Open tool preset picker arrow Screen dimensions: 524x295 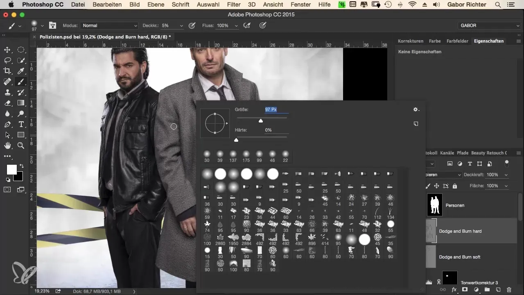pos(20,25)
